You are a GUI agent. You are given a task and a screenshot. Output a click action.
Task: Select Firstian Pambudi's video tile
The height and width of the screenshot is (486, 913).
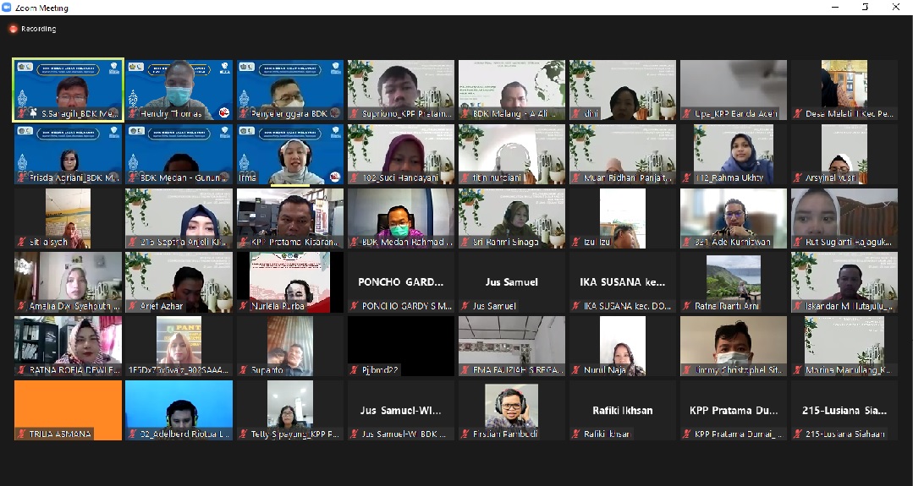[x=512, y=410]
